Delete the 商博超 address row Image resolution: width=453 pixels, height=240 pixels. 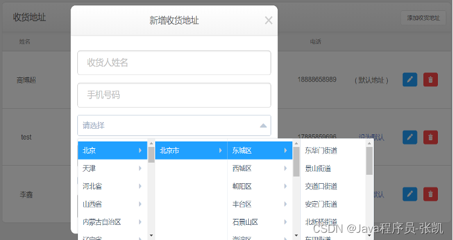(431, 80)
